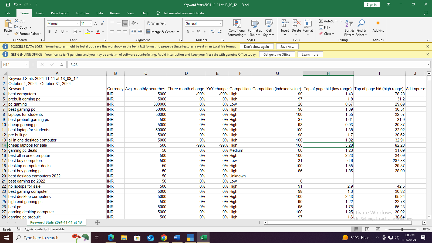432x243 pixels.
Task: Open the General number format dropdown
Action: (221, 23)
